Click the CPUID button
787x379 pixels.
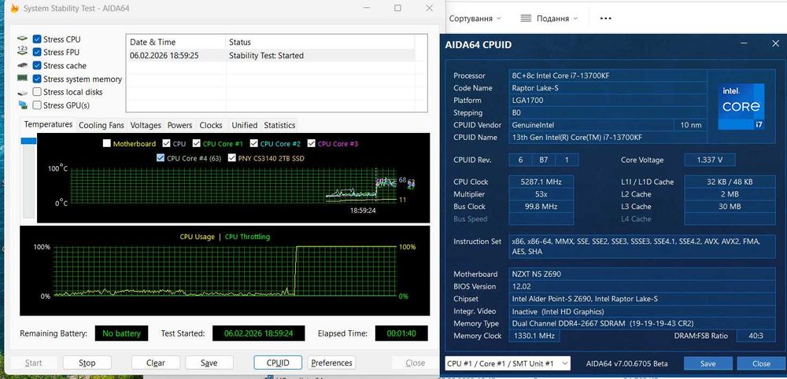[278, 362]
